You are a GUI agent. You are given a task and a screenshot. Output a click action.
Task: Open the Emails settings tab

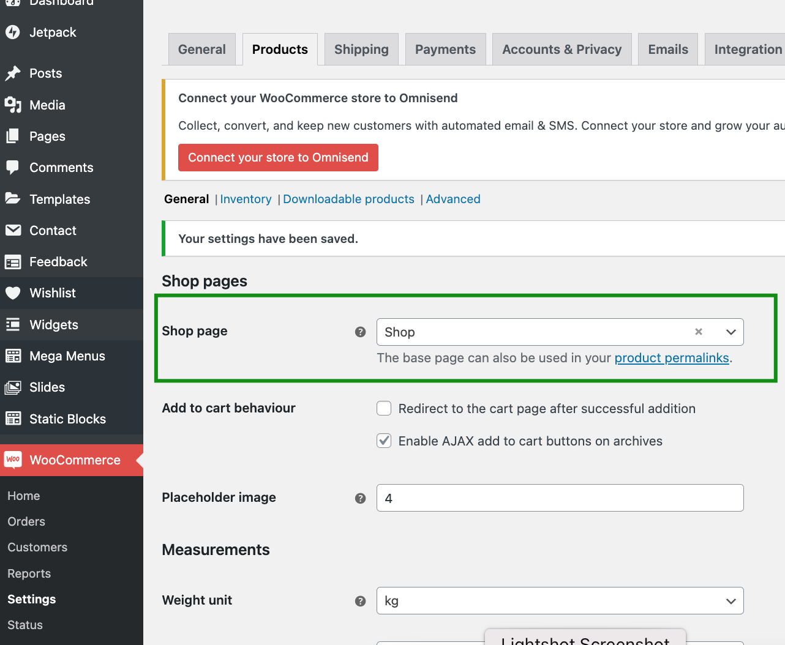click(668, 49)
